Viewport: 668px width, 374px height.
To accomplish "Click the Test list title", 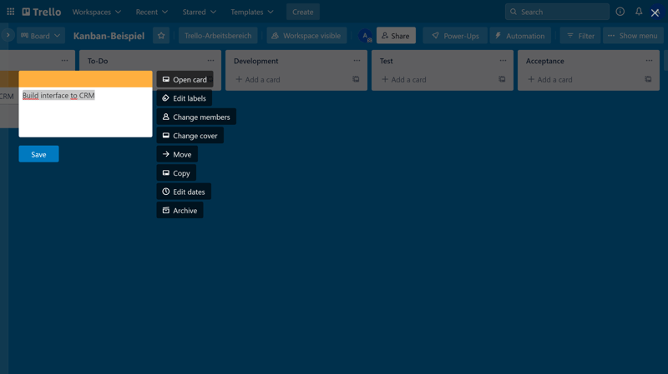I will coord(386,61).
